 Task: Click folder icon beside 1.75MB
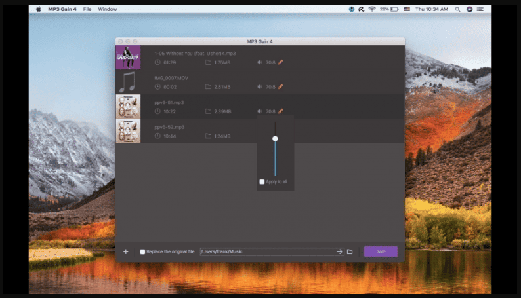(x=208, y=62)
